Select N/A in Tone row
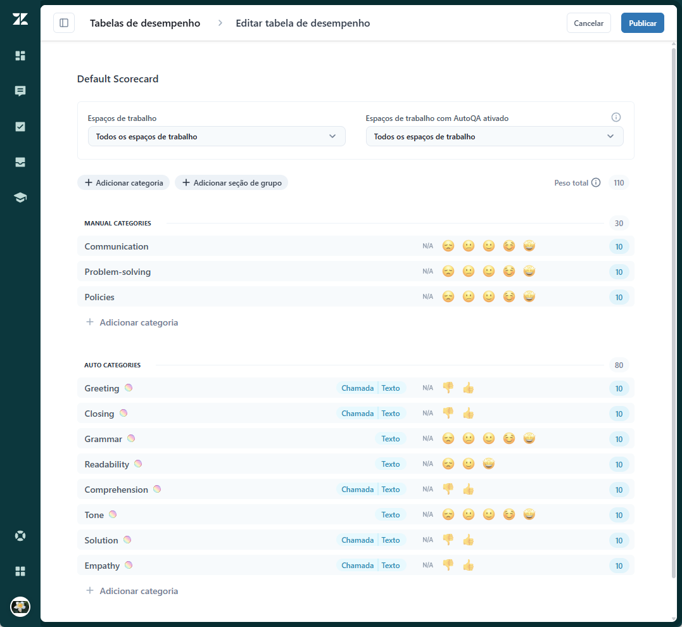The height and width of the screenshot is (627, 682). click(x=427, y=514)
